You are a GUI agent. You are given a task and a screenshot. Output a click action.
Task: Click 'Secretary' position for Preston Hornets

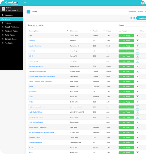(96, 127)
